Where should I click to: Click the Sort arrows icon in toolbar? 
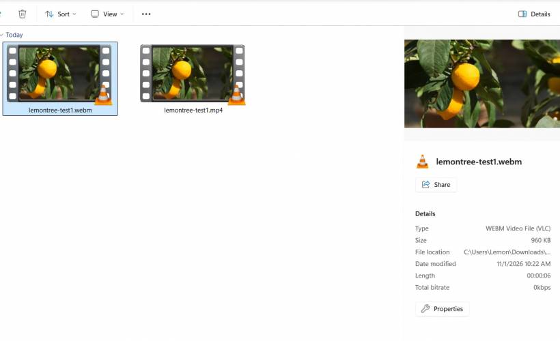pos(49,14)
